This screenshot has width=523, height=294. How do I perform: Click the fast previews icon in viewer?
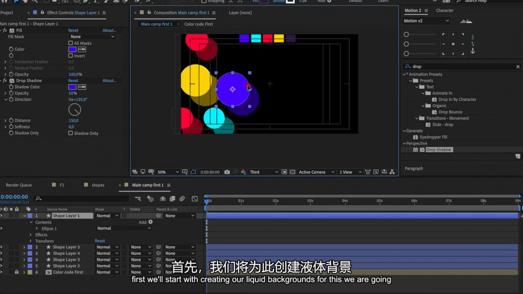376,172
